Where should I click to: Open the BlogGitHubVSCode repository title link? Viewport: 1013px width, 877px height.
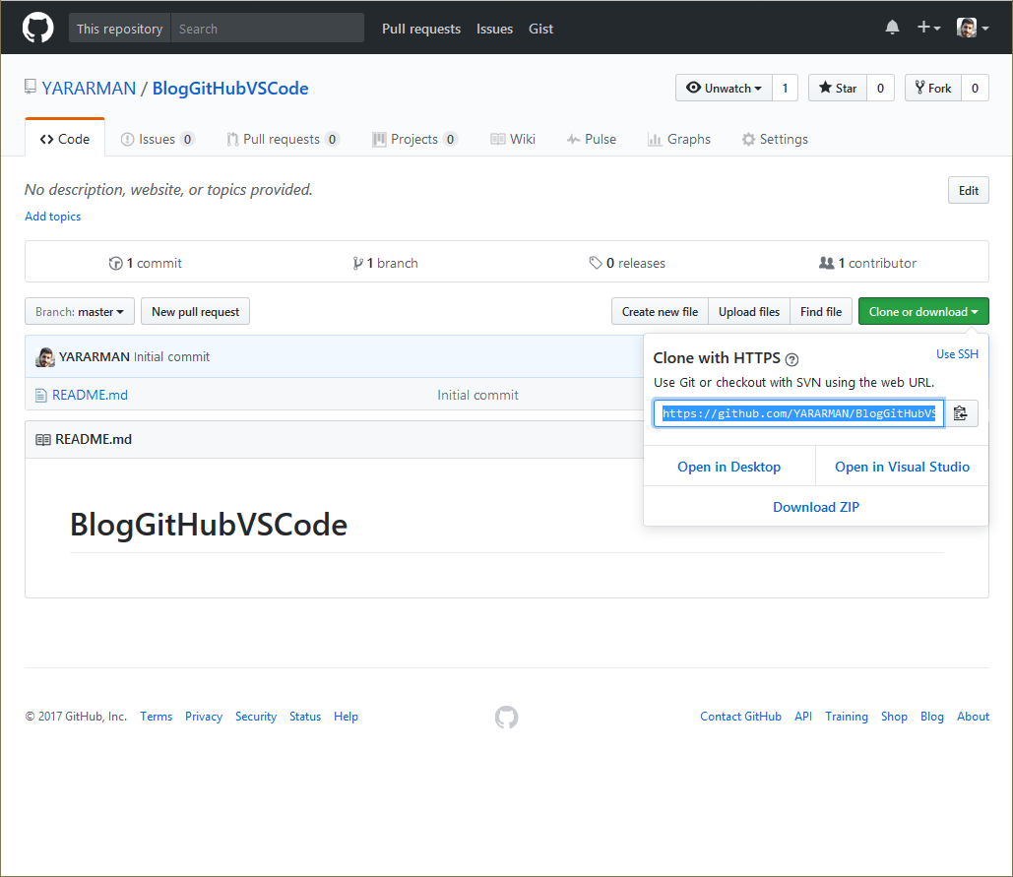(230, 89)
